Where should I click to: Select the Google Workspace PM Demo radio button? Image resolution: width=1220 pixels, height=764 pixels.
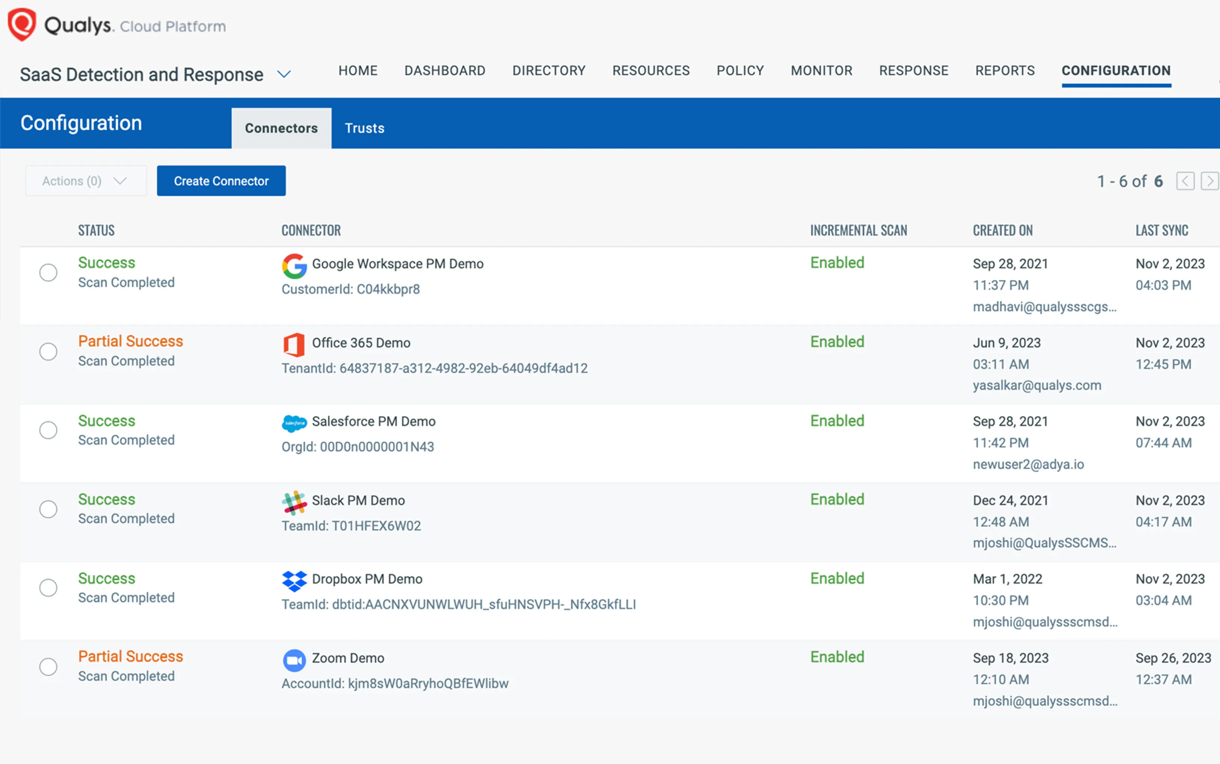tap(49, 272)
